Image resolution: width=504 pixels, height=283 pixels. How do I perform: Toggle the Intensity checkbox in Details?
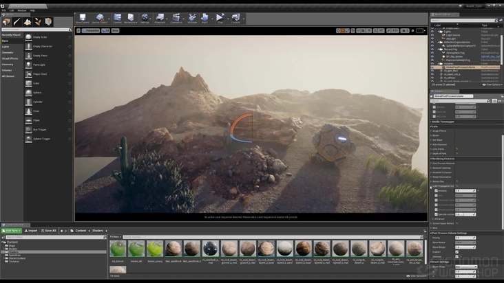[x=437, y=191]
